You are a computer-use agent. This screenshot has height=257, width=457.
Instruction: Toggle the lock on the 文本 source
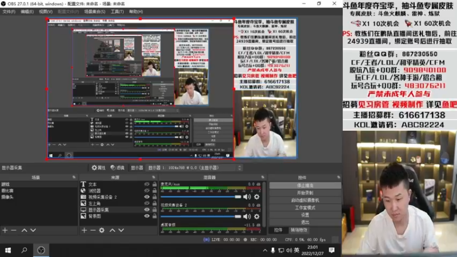click(154, 184)
